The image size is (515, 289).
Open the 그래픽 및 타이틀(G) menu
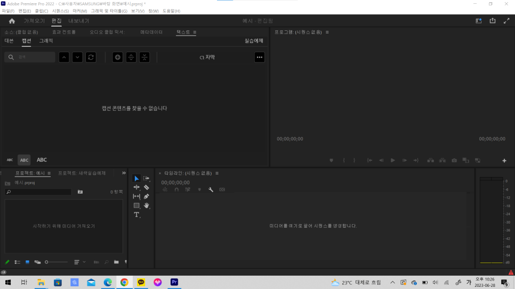(109, 11)
